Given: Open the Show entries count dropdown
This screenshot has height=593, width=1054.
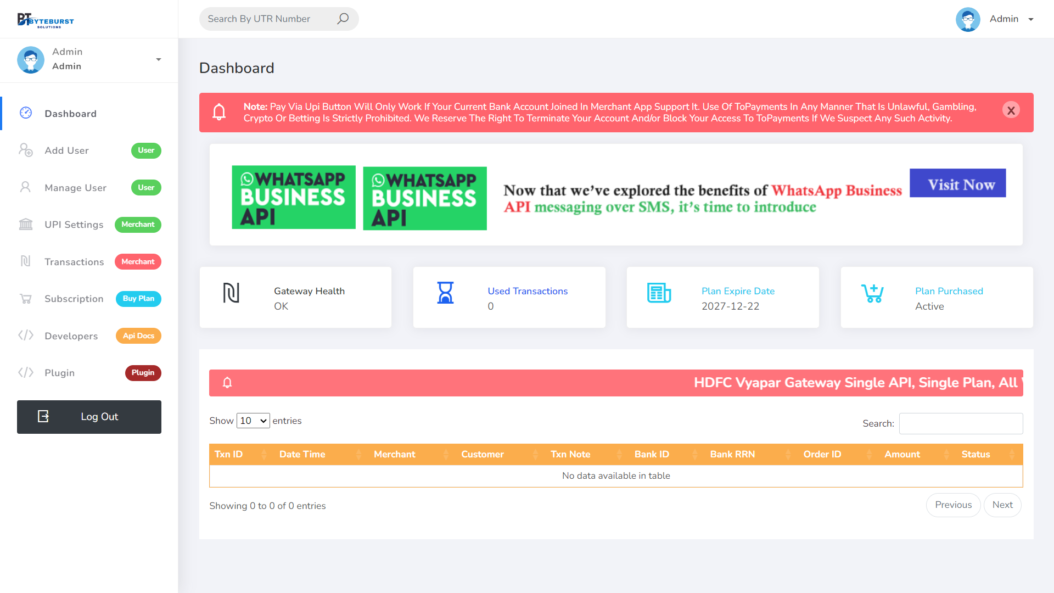Looking at the screenshot, I should 253,421.
